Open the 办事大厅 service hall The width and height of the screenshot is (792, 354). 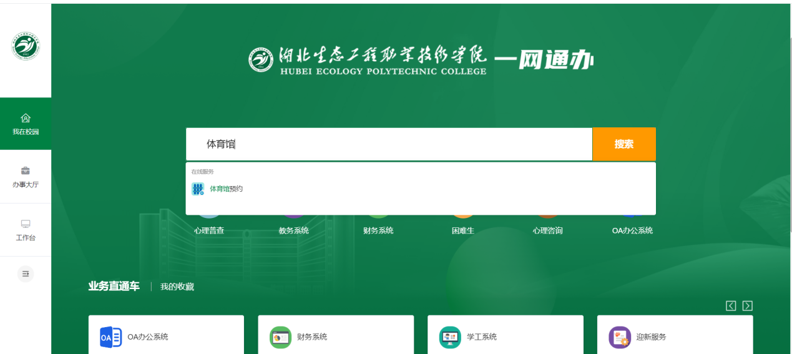tap(26, 177)
